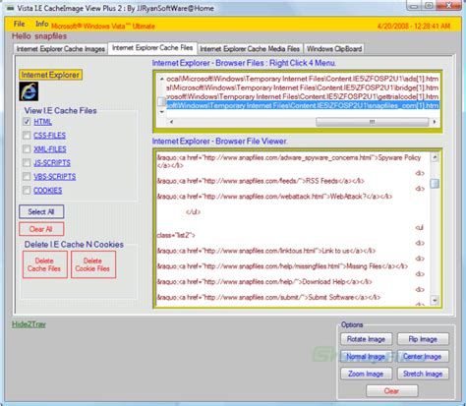
Task: Click the HTML link label
Action: 43,122
